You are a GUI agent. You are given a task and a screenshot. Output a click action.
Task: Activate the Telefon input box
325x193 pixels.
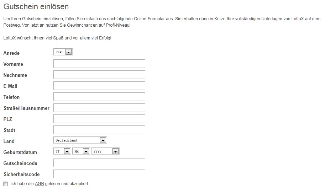coord(99,97)
